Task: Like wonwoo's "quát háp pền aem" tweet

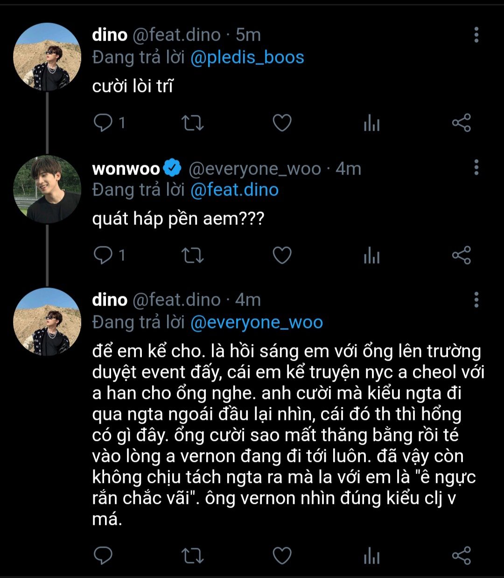Action: pos(282,255)
